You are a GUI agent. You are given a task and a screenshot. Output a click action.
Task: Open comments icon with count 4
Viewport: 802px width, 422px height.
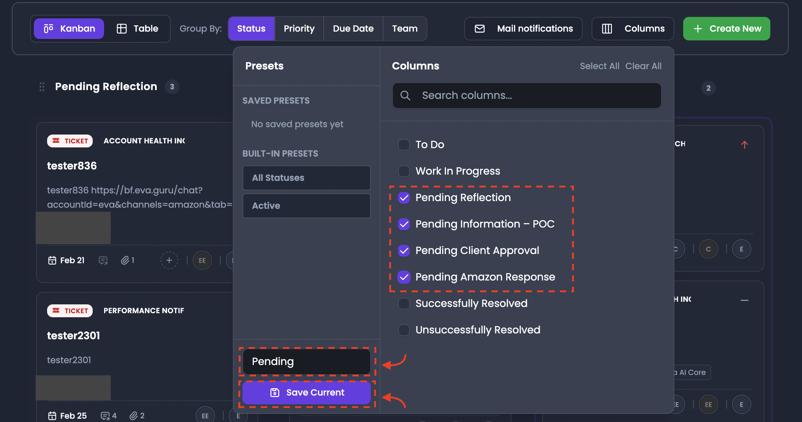pyautogui.click(x=105, y=416)
